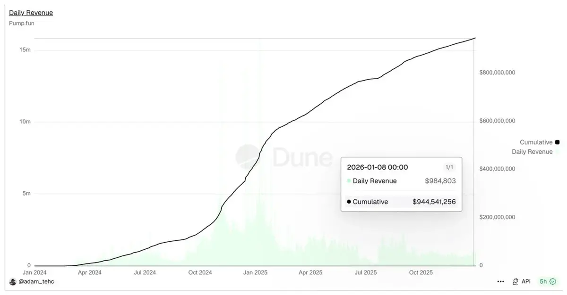Click the green Daily Revenue legend swatch
Viewport: 567px width, 295px height.
pos(557,152)
